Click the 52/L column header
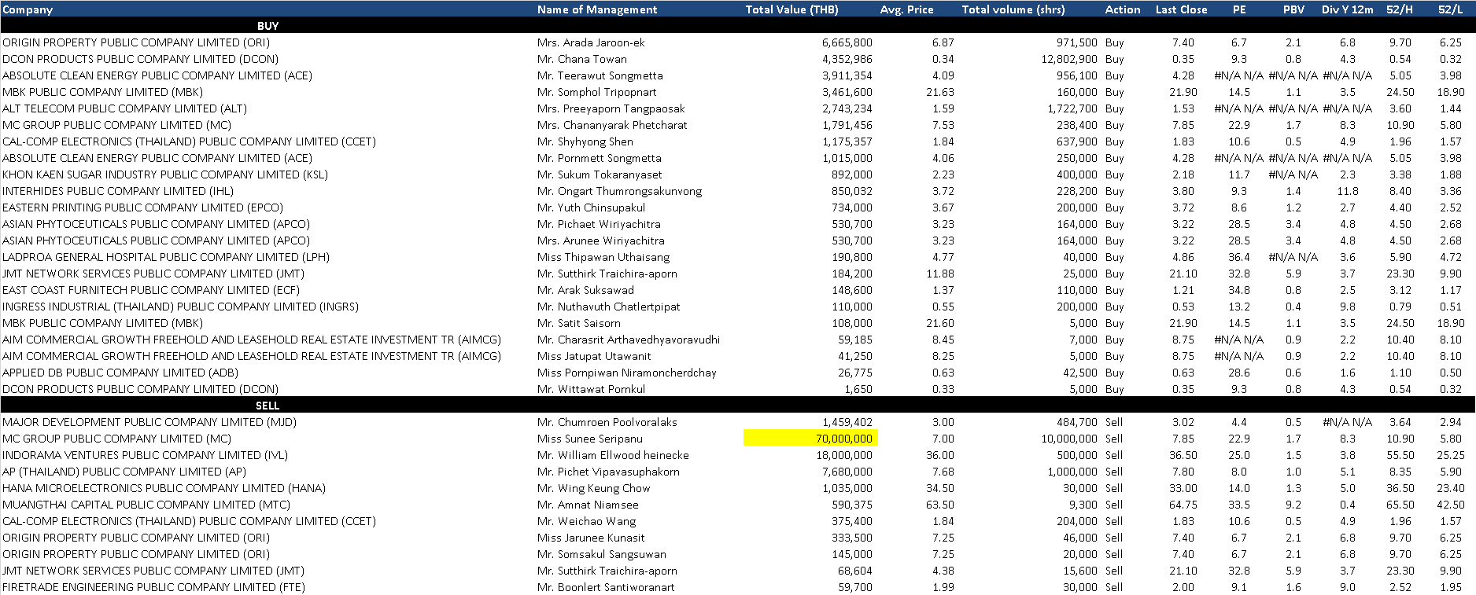 [1450, 9]
